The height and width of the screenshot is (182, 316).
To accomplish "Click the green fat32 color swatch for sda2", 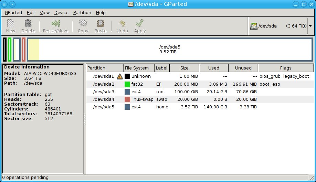I will [x=127, y=84].
